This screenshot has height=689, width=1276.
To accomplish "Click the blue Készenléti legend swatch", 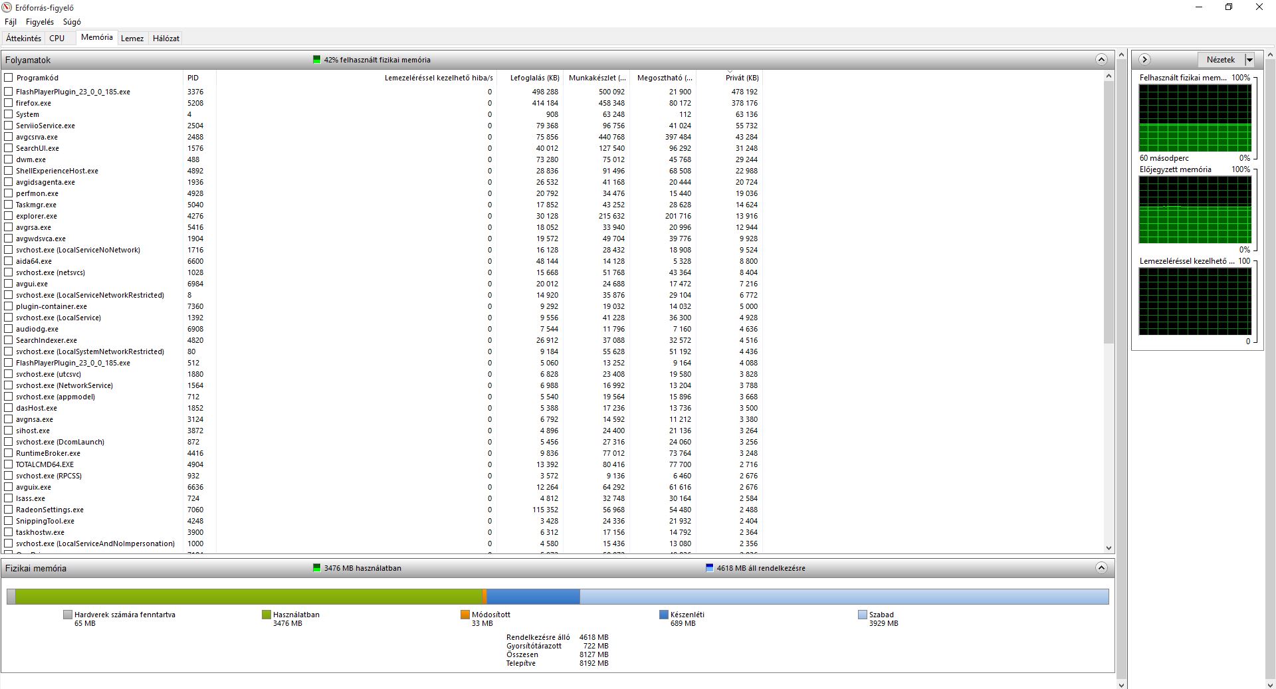I will click(664, 615).
